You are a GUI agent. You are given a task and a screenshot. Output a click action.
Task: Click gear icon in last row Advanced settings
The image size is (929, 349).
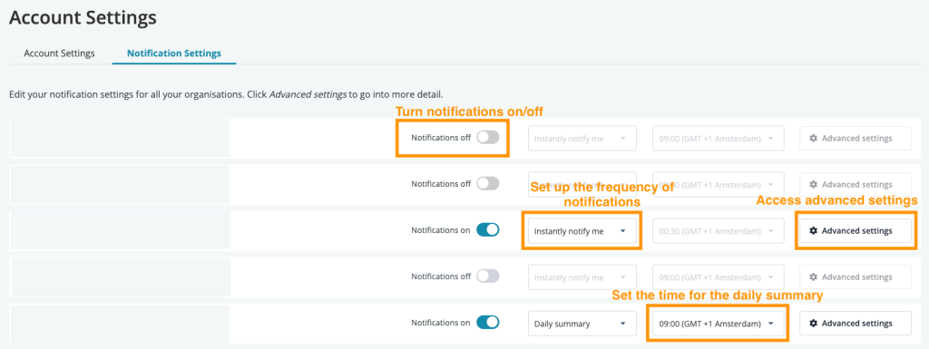pyautogui.click(x=814, y=323)
